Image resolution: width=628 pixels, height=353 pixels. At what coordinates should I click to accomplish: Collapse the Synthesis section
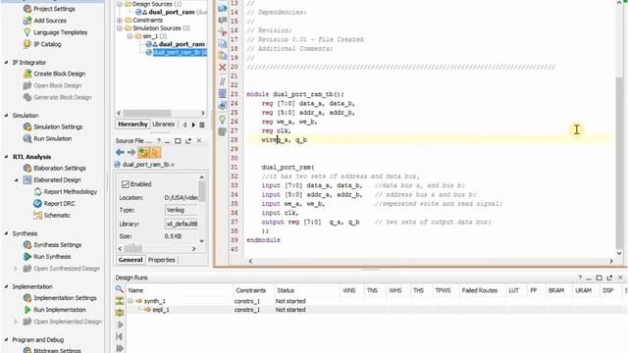click(x=6, y=233)
